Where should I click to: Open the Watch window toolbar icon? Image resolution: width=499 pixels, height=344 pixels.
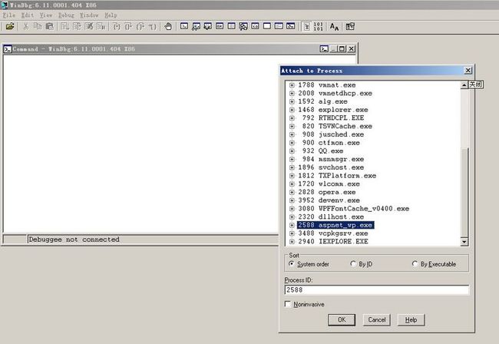[196, 26]
